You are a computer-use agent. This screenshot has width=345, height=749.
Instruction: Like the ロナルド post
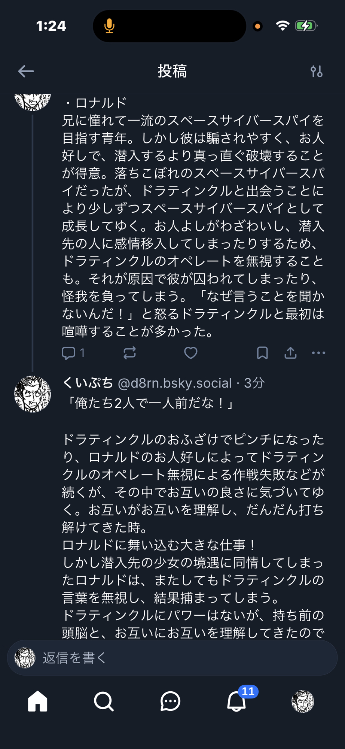pos(190,353)
